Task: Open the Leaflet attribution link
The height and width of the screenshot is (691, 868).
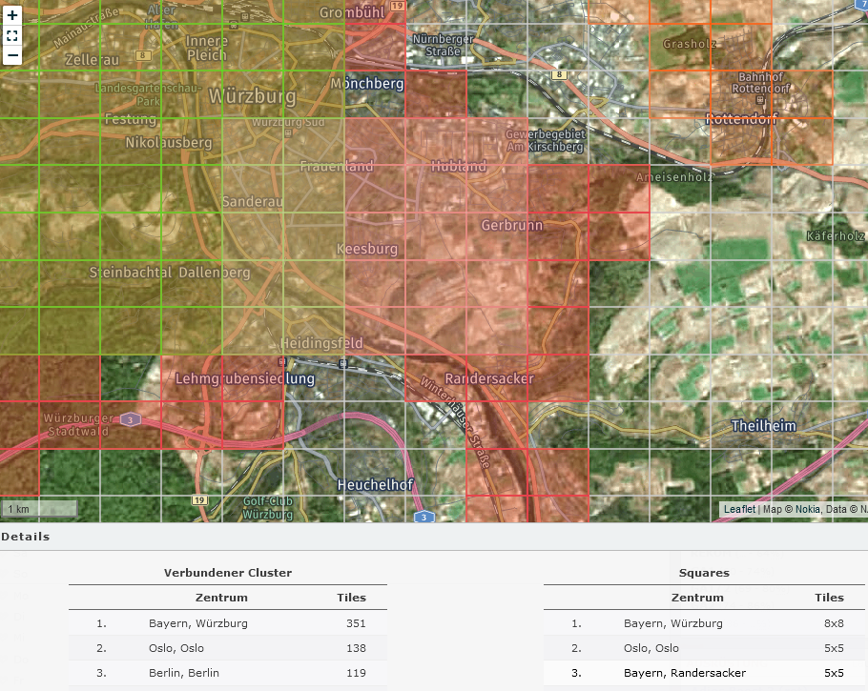Action: (x=739, y=509)
